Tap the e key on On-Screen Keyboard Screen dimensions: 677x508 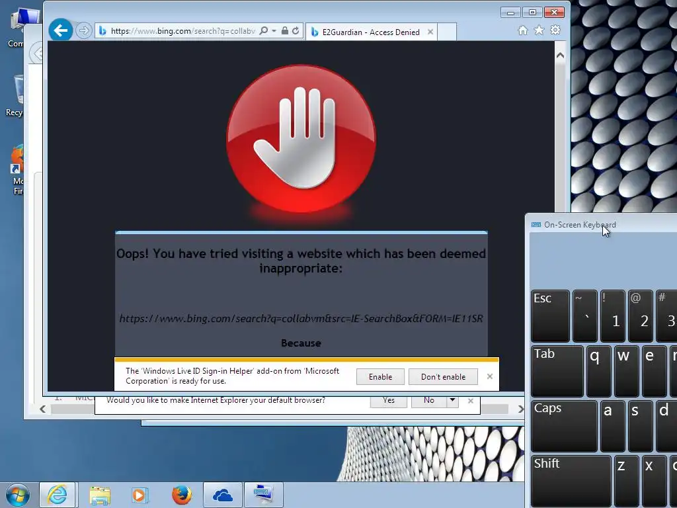pyautogui.click(x=654, y=371)
